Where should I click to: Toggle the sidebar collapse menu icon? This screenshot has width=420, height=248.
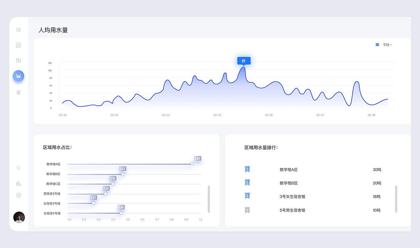(x=19, y=30)
